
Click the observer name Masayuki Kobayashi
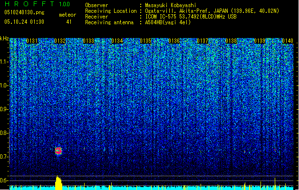tap(171, 5)
